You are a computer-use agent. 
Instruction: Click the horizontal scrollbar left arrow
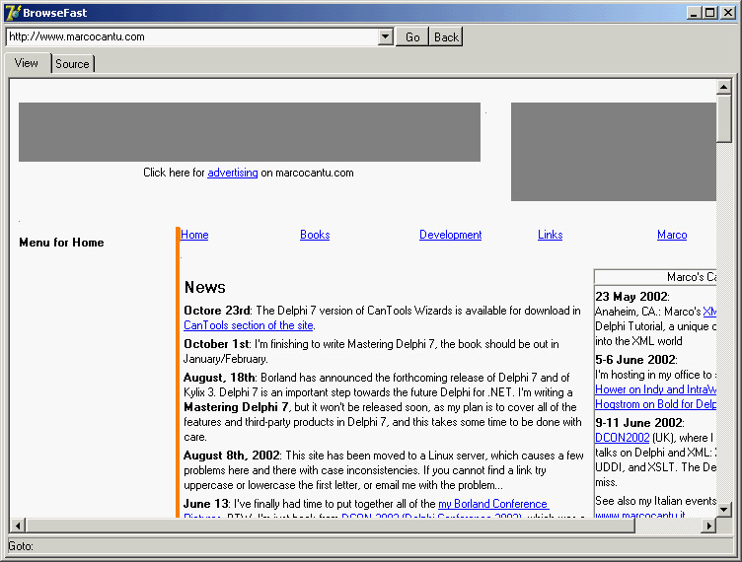click(x=18, y=526)
